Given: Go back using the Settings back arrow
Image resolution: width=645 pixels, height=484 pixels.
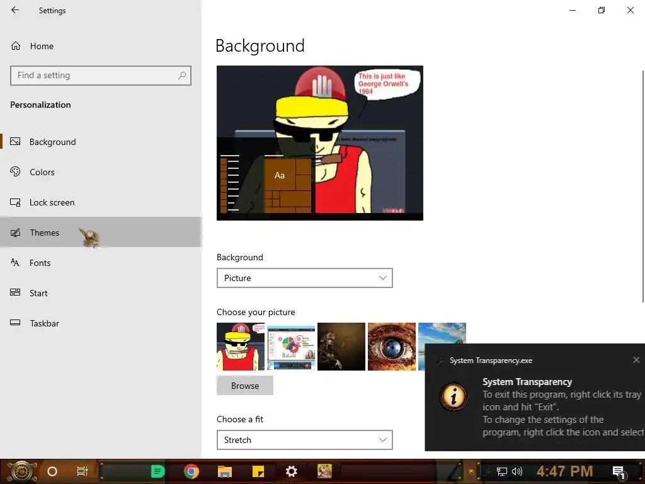Looking at the screenshot, I should point(15,10).
